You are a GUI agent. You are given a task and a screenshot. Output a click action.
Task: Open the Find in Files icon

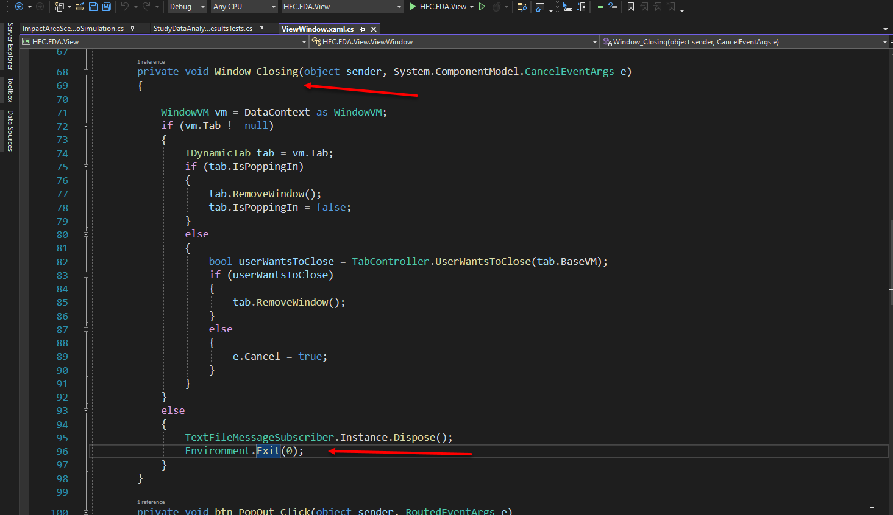(522, 7)
